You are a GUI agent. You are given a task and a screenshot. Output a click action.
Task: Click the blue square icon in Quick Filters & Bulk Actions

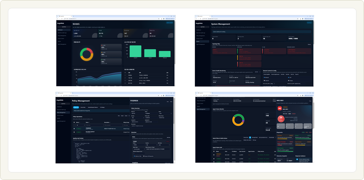click(250, 137)
